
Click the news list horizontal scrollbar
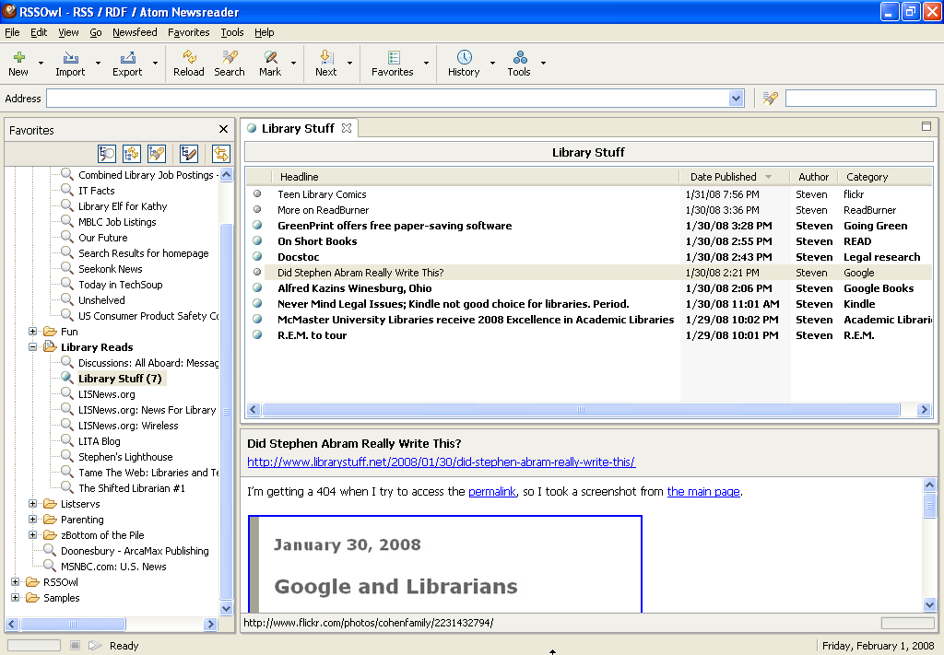[581, 410]
